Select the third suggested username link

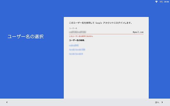click(x=76, y=54)
